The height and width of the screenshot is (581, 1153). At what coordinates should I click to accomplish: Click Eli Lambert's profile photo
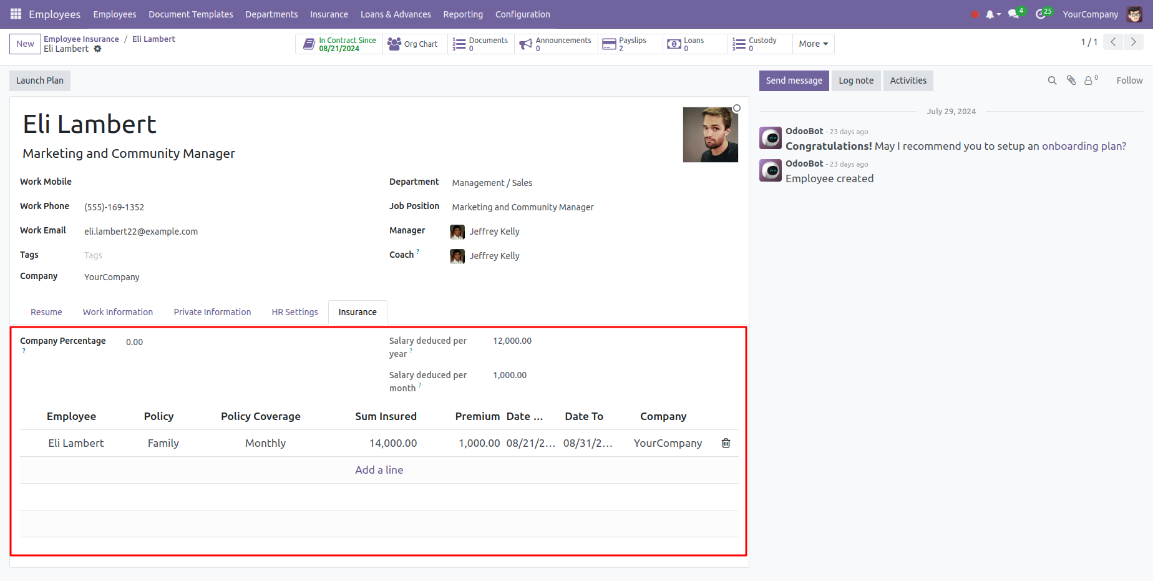pyautogui.click(x=710, y=135)
